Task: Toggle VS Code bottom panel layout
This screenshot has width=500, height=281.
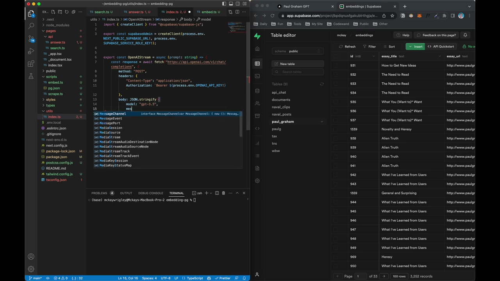Action: coord(231,4)
